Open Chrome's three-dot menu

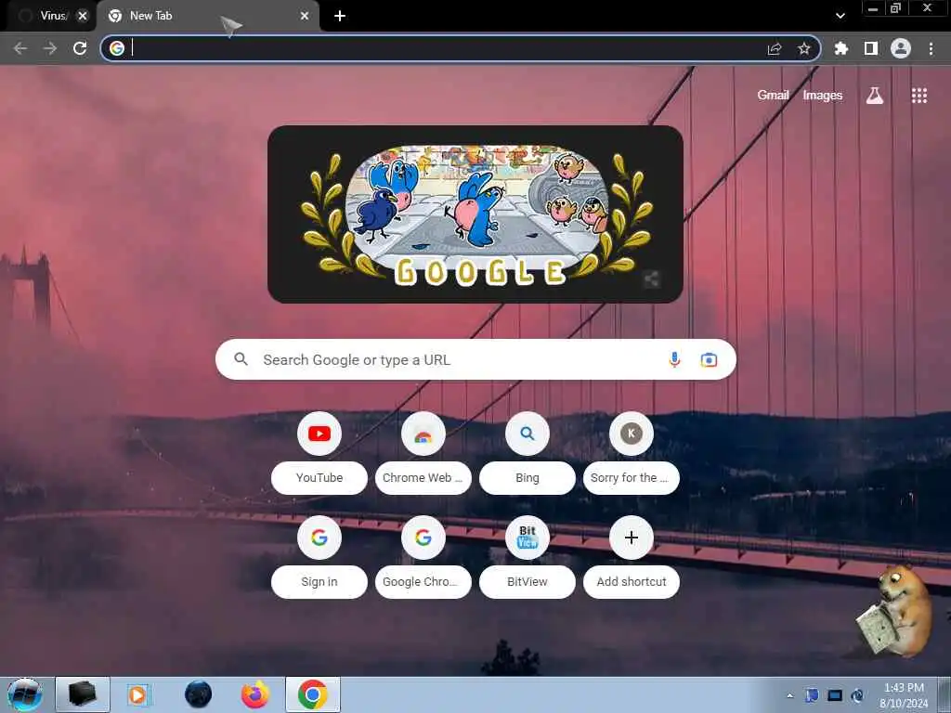(x=931, y=48)
